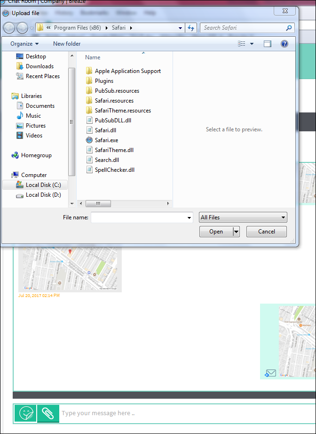The height and width of the screenshot is (434, 316).
Task: Open the left map thumbnail in chat
Action: pos(70,268)
